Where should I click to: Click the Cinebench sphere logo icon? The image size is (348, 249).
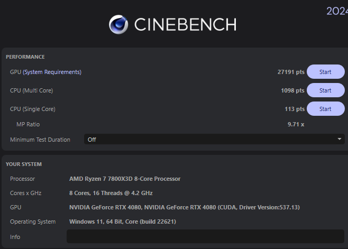pyautogui.click(x=118, y=24)
